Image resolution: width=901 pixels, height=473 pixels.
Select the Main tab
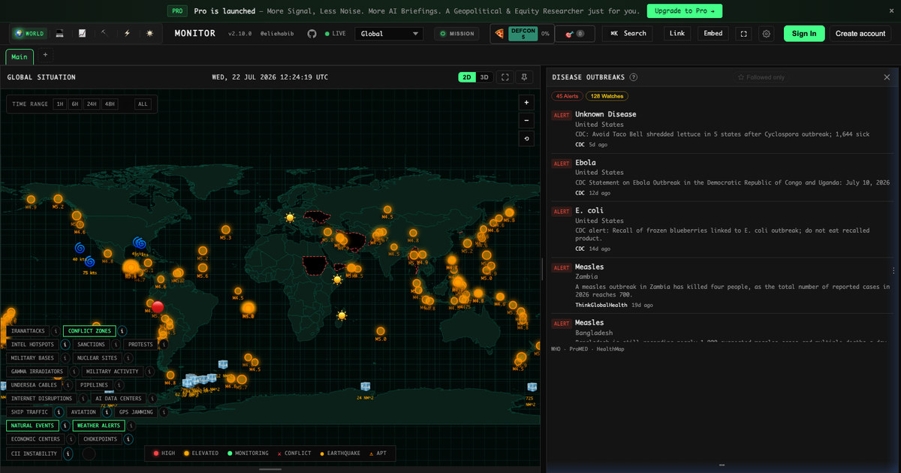pyautogui.click(x=20, y=57)
